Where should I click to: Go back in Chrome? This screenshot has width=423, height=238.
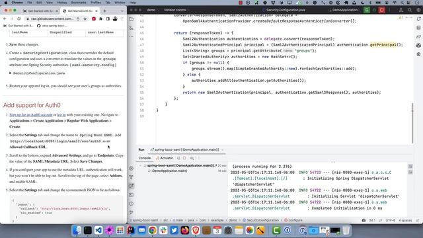tap(5, 19)
